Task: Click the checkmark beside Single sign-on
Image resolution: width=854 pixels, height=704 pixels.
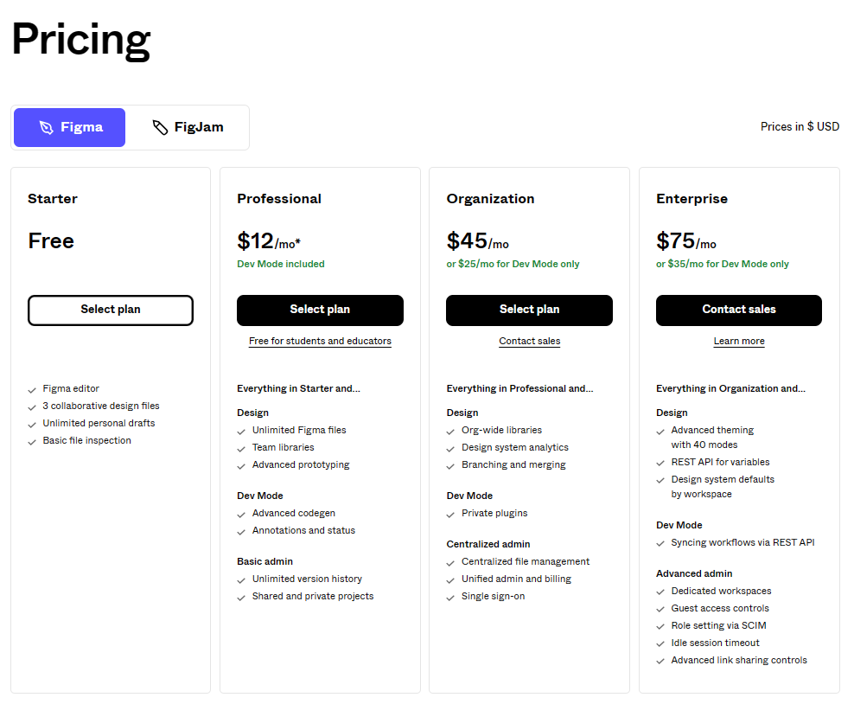Action: coord(450,598)
